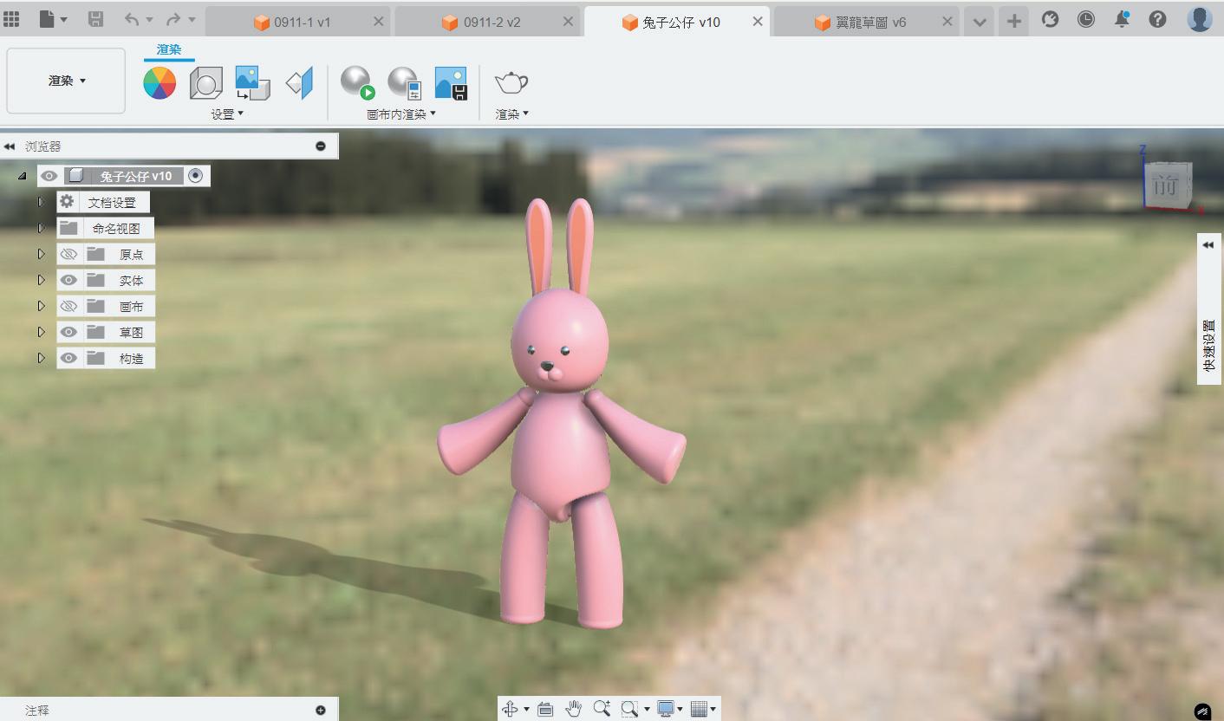Image resolution: width=1224 pixels, height=721 pixels.
Task: Expand the 构造 folder
Action: pyautogui.click(x=41, y=358)
